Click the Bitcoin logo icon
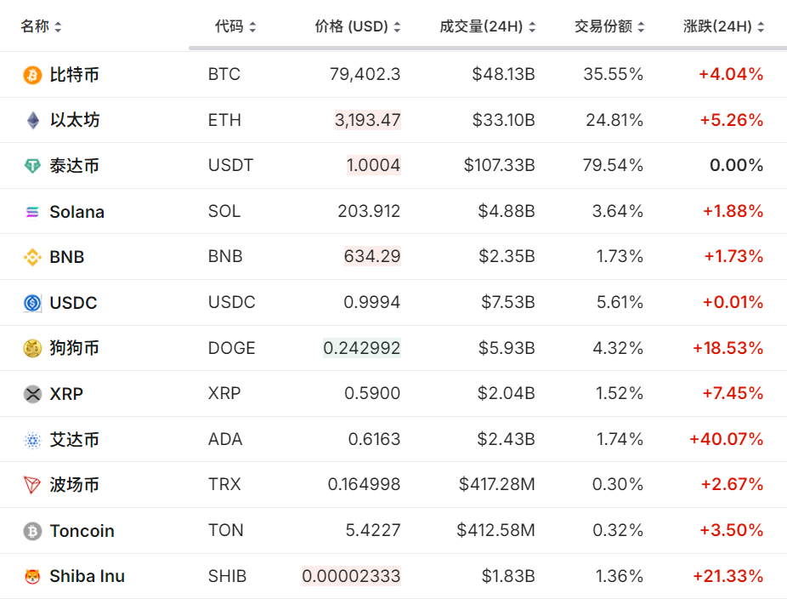The height and width of the screenshot is (599, 787). [31, 75]
